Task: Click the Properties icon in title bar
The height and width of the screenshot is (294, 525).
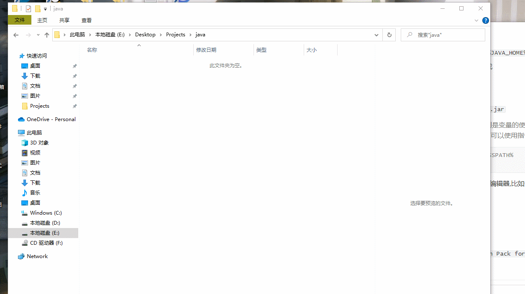Action: coord(28,9)
